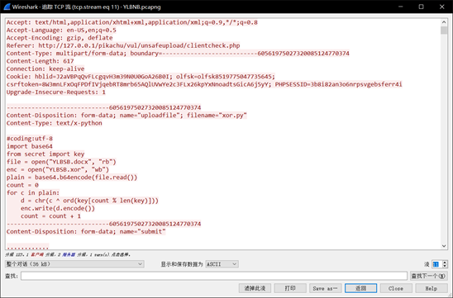Close the window with title bar X
The image size is (453, 298).
tap(442, 7)
